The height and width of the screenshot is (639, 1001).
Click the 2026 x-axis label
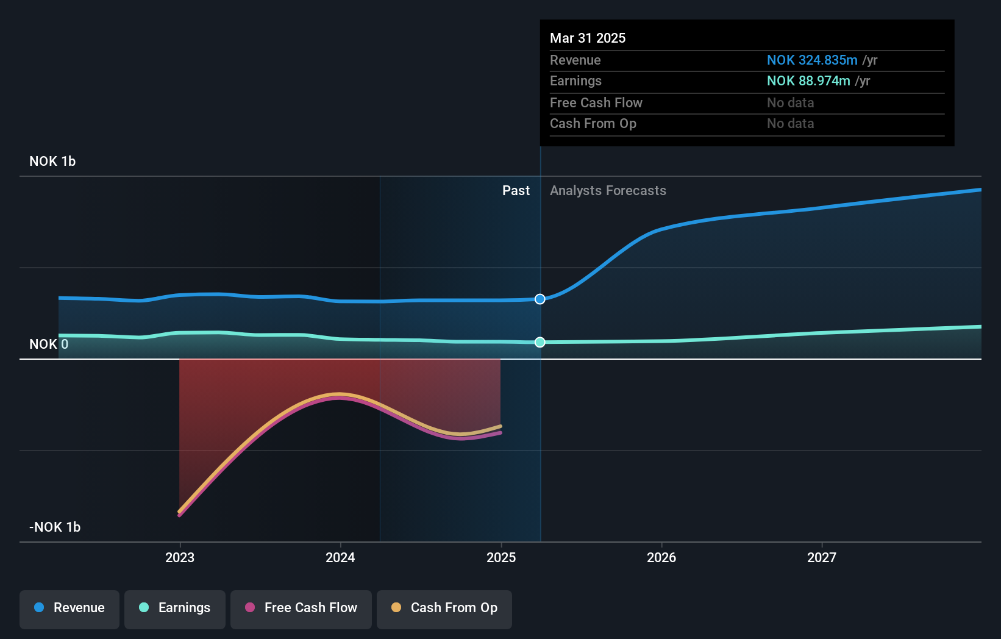click(x=661, y=557)
